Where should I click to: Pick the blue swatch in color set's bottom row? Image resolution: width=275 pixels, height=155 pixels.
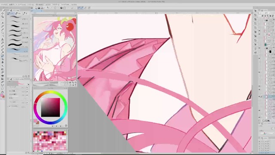pyautogui.click(x=42, y=151)
